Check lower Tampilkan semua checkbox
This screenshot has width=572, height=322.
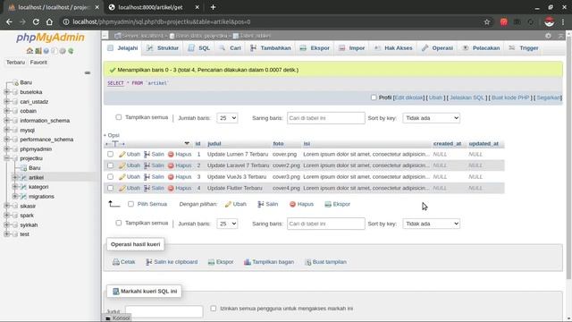[x=119, y=223]
